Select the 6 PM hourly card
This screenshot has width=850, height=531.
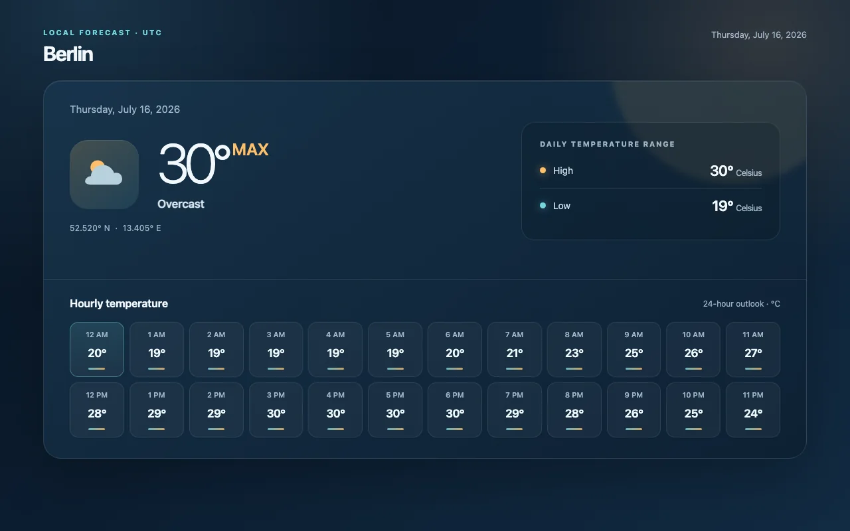pos(455,410)
